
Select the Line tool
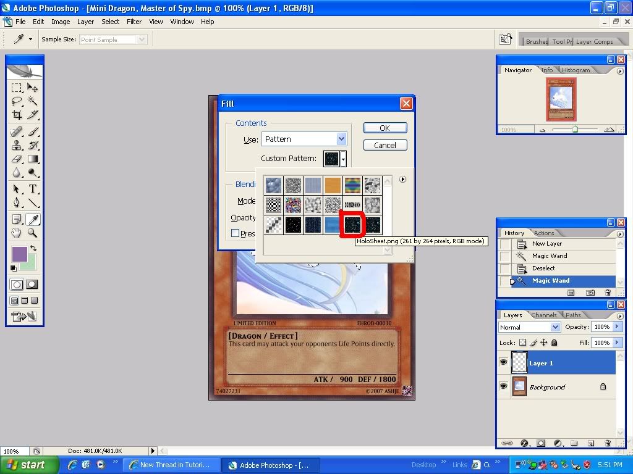point(32,202)
